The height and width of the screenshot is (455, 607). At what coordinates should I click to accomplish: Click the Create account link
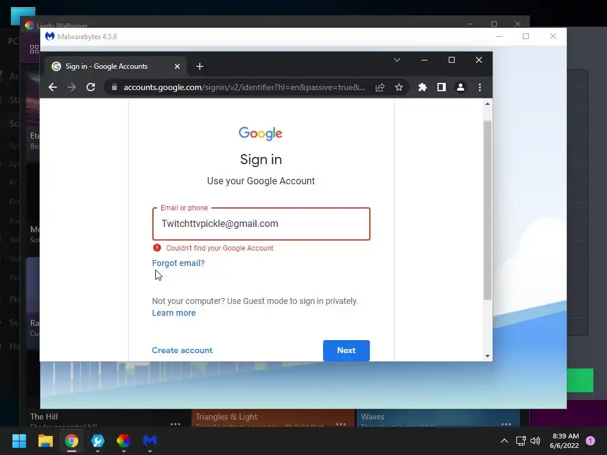[182, 350]
